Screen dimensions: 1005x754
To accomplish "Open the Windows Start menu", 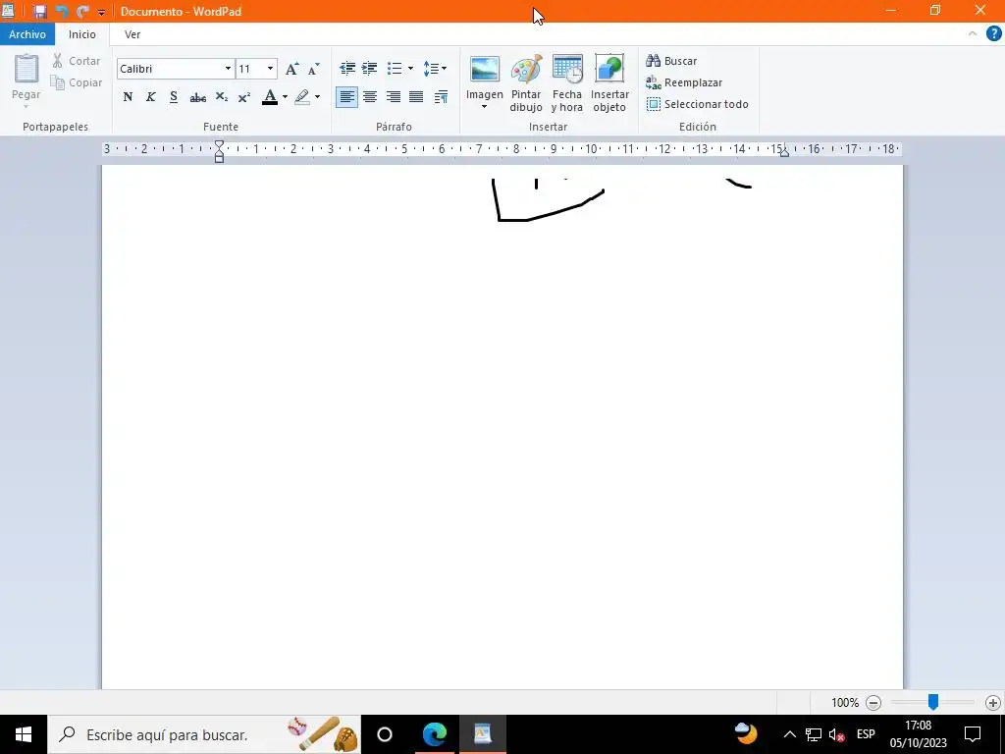I will [x=24, y=734].
